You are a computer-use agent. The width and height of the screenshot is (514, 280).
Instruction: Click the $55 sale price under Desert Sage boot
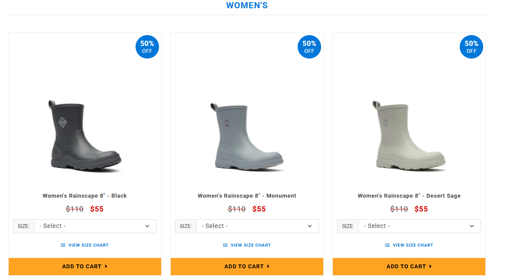421,209
